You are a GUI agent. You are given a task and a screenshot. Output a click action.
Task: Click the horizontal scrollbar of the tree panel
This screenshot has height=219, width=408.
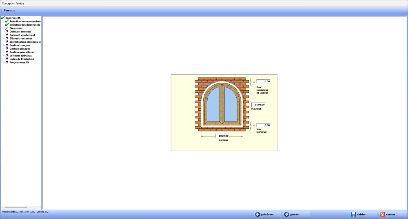[16, 208]
